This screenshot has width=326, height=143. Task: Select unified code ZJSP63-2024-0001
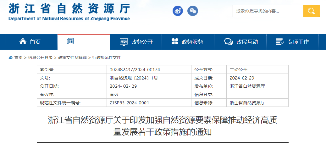129,102
